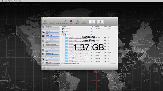Click the count value 3236

[x=110, y=53]
